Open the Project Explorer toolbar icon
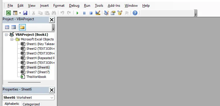This screenshot has height=106, width=220. tap(106, 13)
